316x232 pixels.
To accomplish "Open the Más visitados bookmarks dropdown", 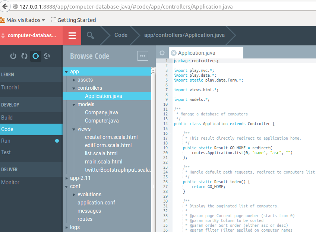I will (x=23, y=20).
